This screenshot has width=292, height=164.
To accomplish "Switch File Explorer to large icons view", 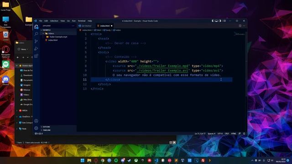I will [x=174, y=143].
